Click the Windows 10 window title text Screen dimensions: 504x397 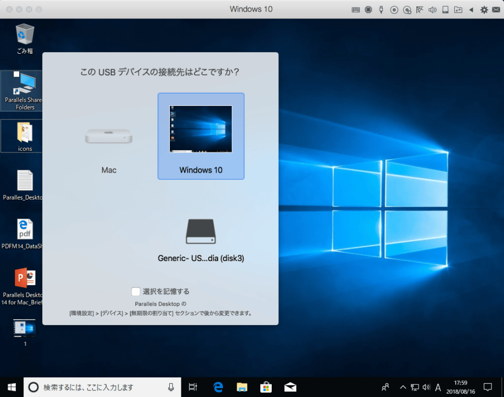[251, 9]
